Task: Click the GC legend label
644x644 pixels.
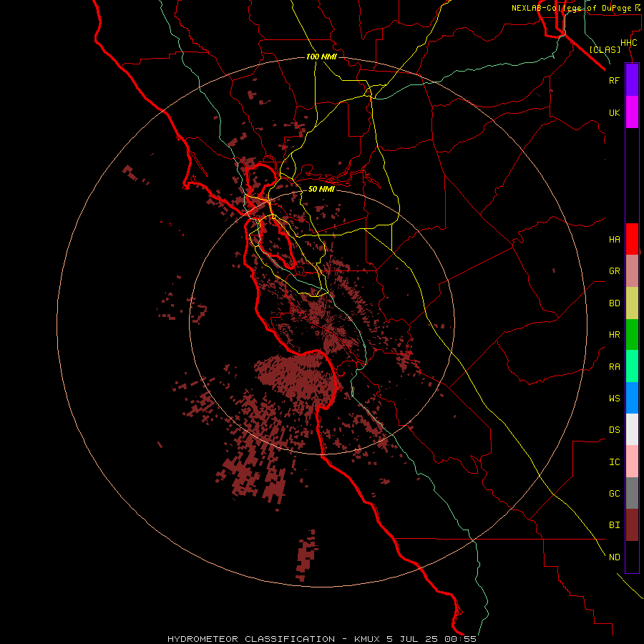Action: click(x=614, y=493)
